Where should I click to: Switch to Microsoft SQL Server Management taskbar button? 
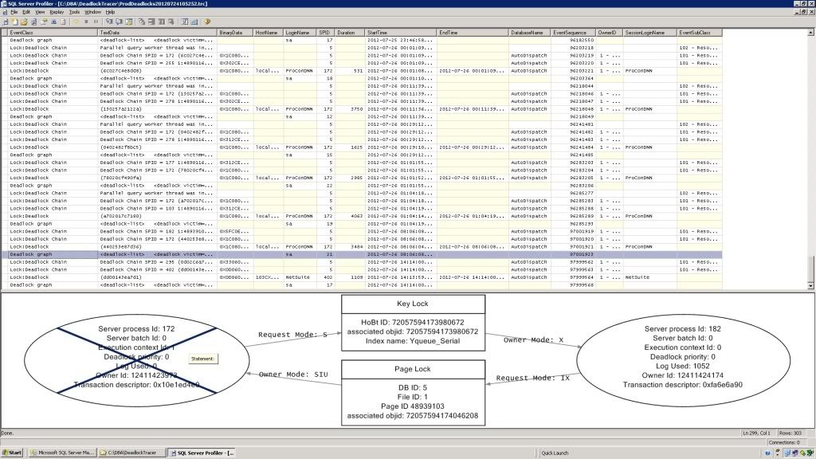(x=61, y=453)
